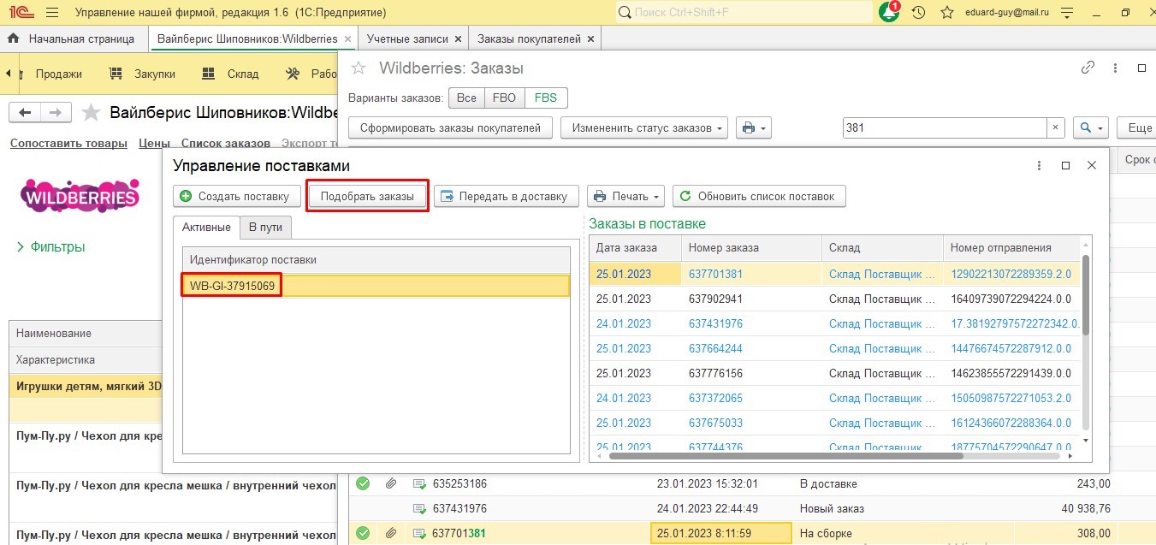Click paperclip icon in order 635253186 row
The height and width of the screenshot is (545, 1156).
pos(390,483)
